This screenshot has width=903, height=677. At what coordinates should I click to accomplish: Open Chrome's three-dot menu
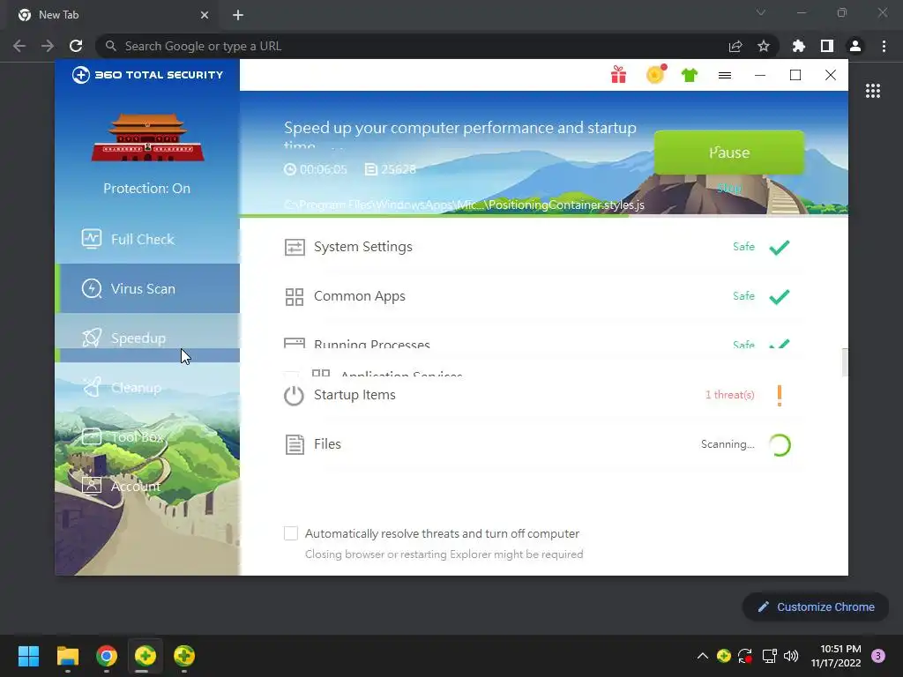884,46
